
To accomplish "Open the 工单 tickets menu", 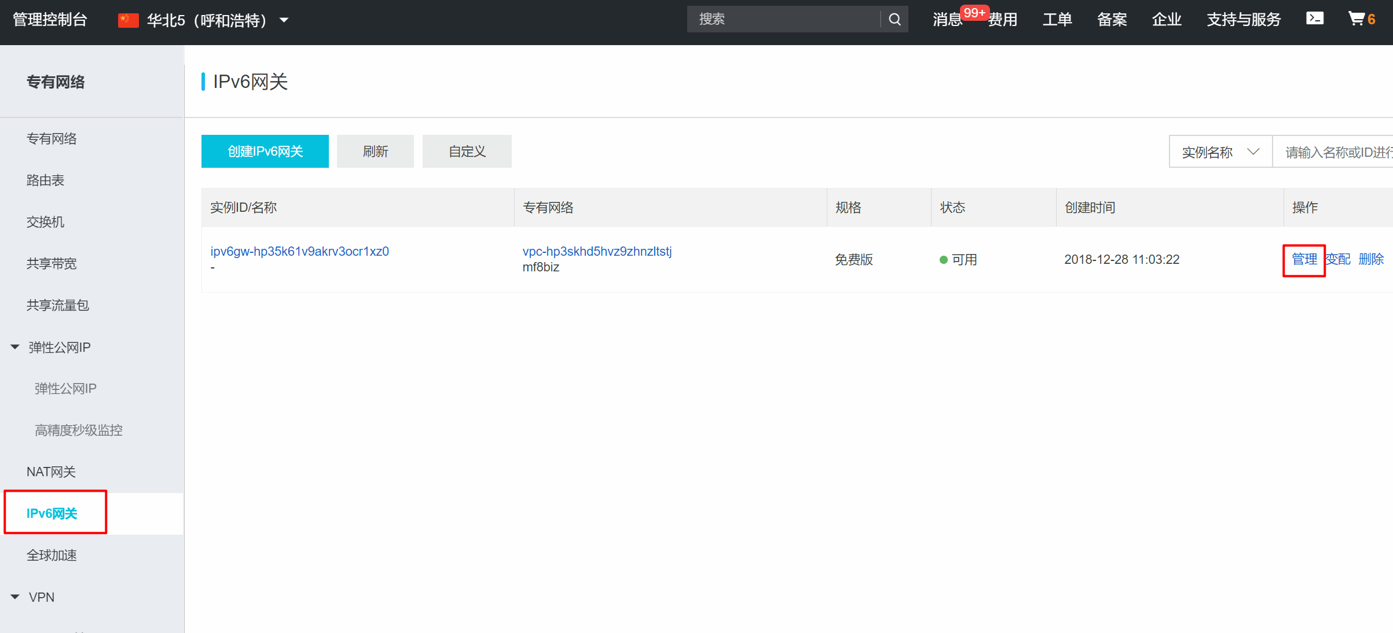I will click(1057, 20).
